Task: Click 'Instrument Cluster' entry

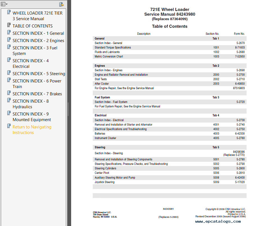Action: tap(105, 138)
